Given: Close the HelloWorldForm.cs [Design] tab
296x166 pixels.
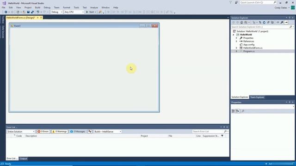Looking at the screenshot, I should 41,18.
